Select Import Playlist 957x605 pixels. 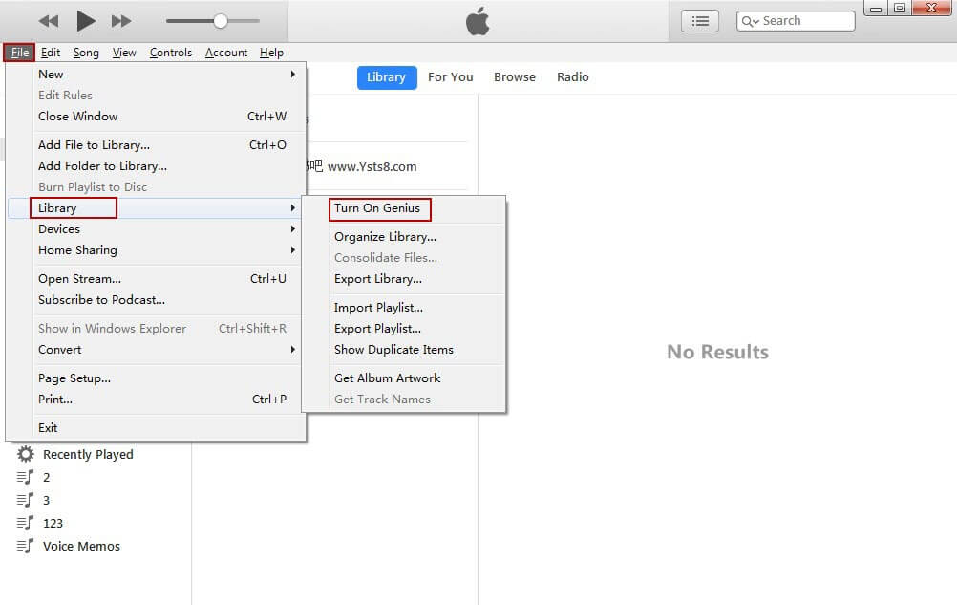(x=404, y=308)
